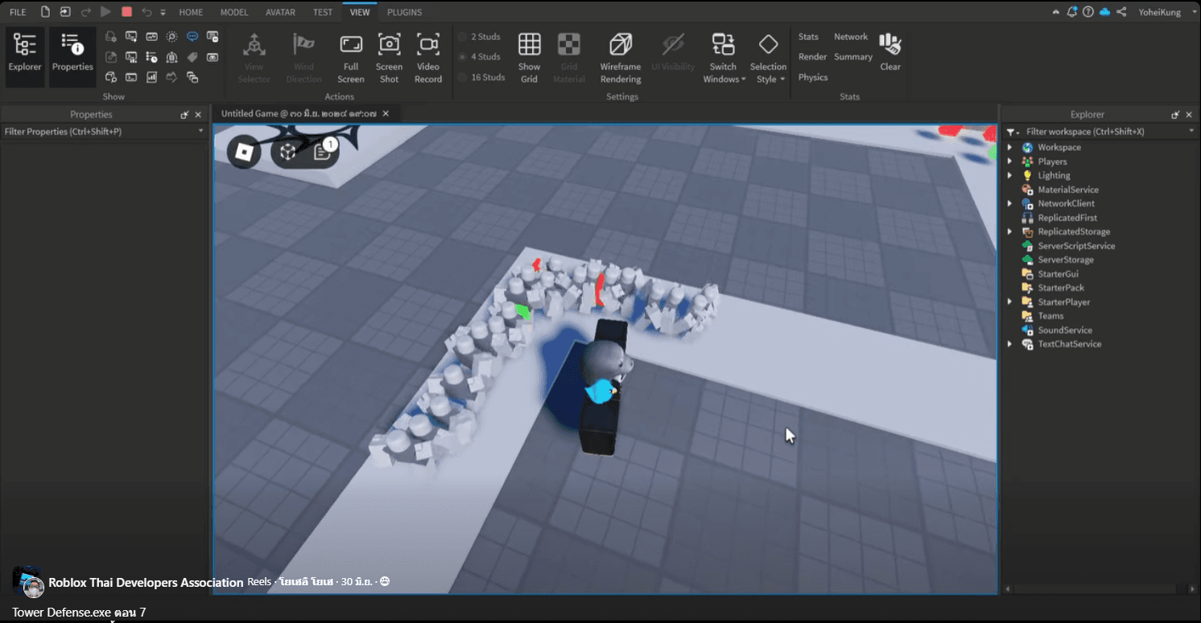Expand the Workspace tree node

(x=1009, y=147)
